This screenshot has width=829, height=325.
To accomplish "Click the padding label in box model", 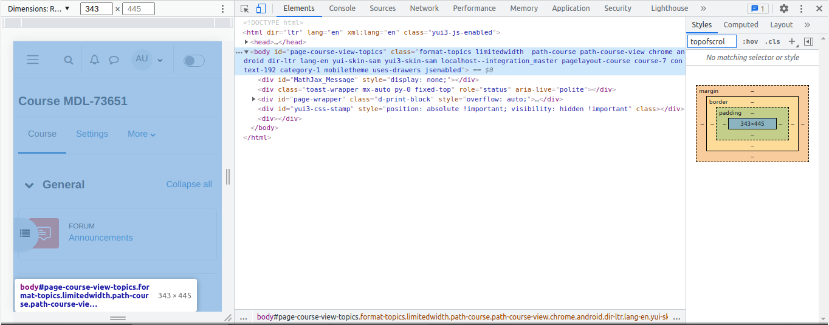I will point(729,113).
